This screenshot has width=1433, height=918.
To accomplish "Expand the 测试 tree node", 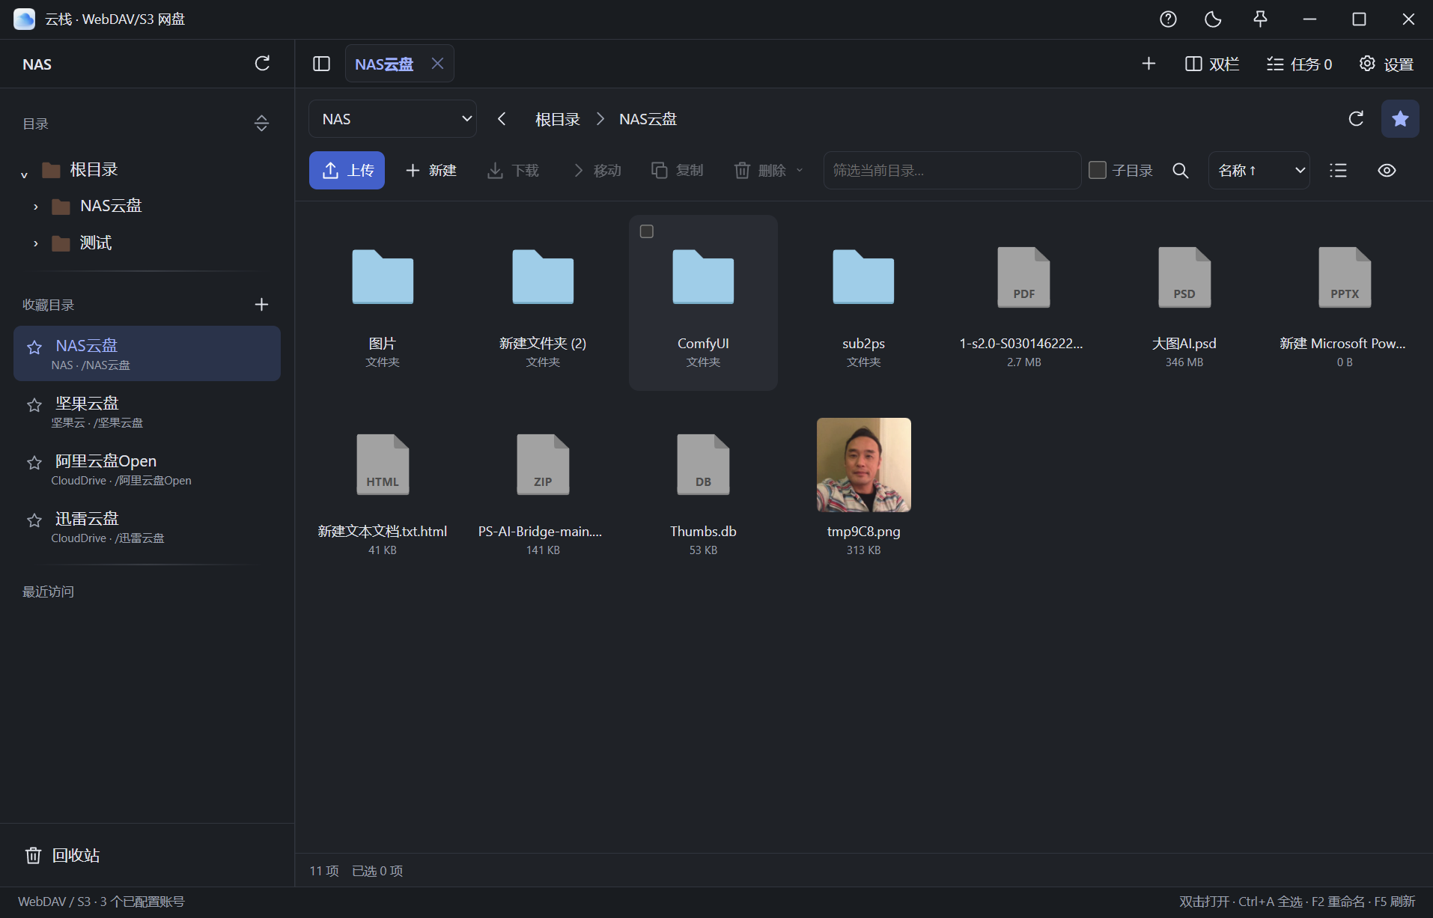I will coord(35,243).
